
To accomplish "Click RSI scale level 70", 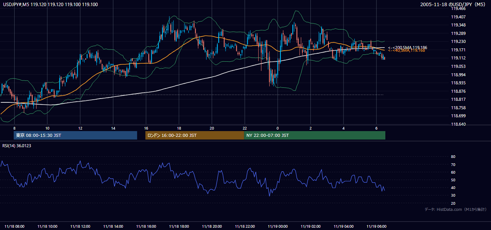I will tap(453, 164).
